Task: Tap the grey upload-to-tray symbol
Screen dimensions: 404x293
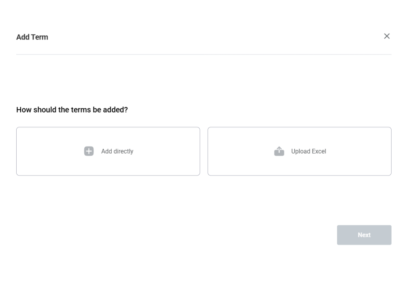Action: [x=279, y=151]
